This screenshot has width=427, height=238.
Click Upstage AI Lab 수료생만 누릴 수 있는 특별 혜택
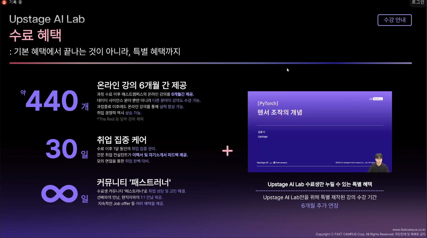[320, 184]
